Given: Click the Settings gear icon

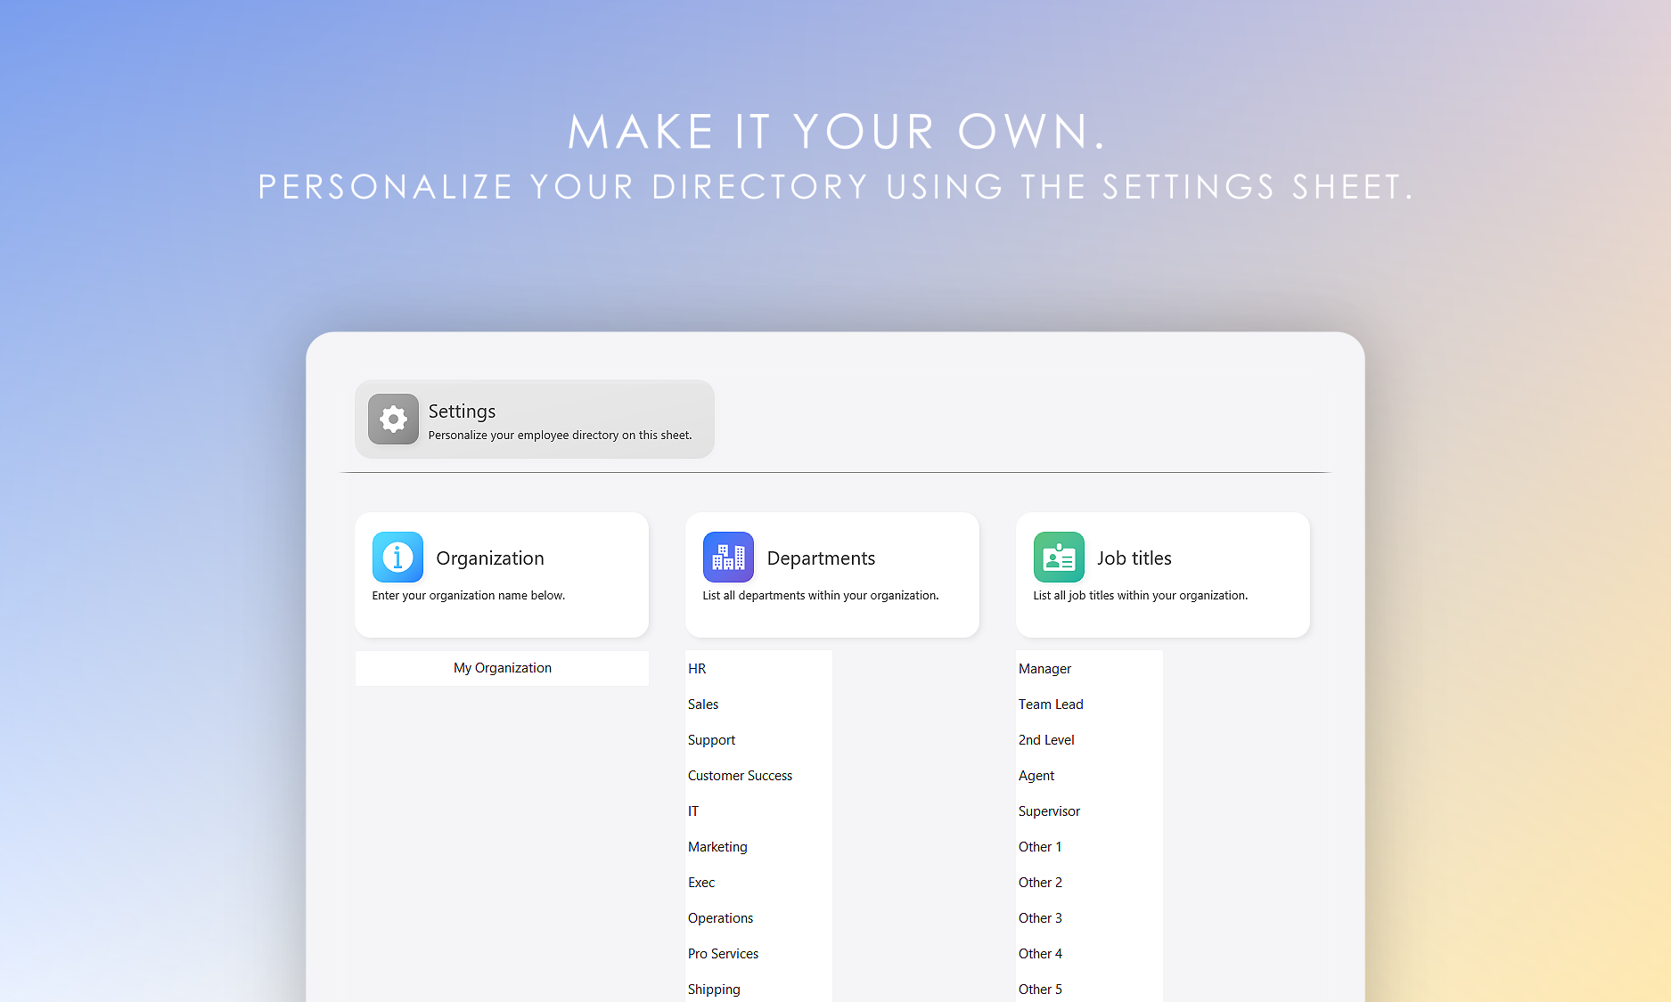Looking at the screenshot, I should (x=393, y=419).
